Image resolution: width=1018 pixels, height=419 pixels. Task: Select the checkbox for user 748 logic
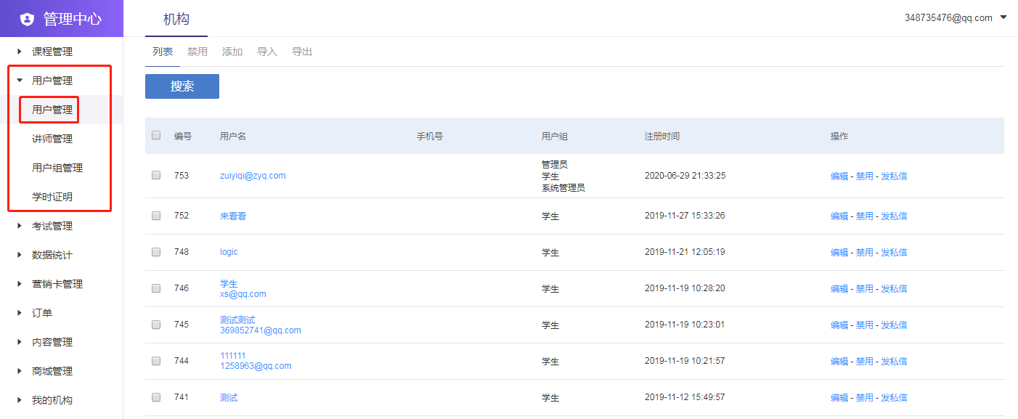click(156, 252)
